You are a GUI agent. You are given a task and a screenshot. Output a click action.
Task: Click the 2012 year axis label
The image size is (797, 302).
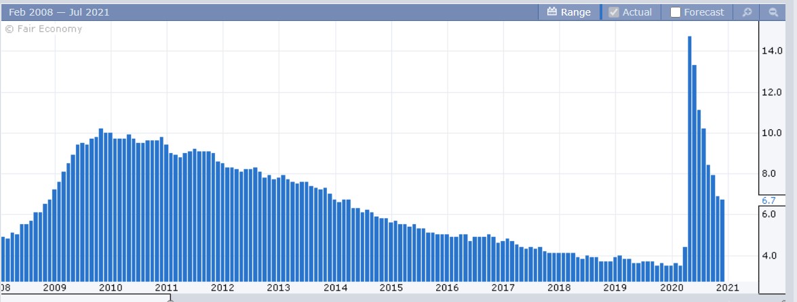[222, 288]
